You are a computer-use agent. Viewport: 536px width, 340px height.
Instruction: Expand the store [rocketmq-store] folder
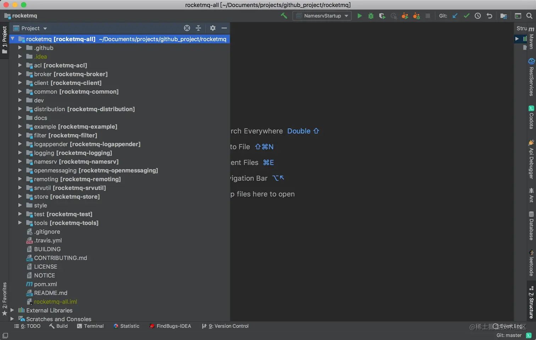(20, 196)
